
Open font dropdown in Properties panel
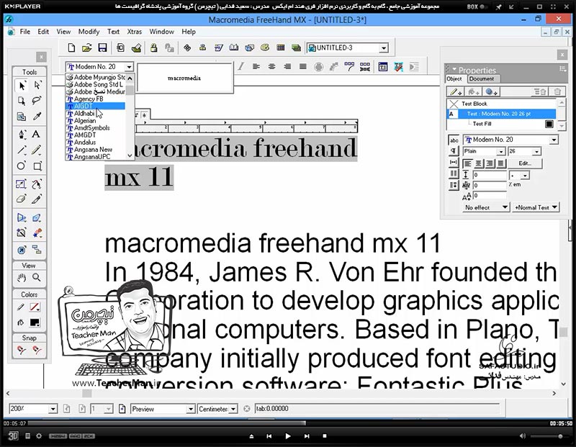(x=554, y=140)
